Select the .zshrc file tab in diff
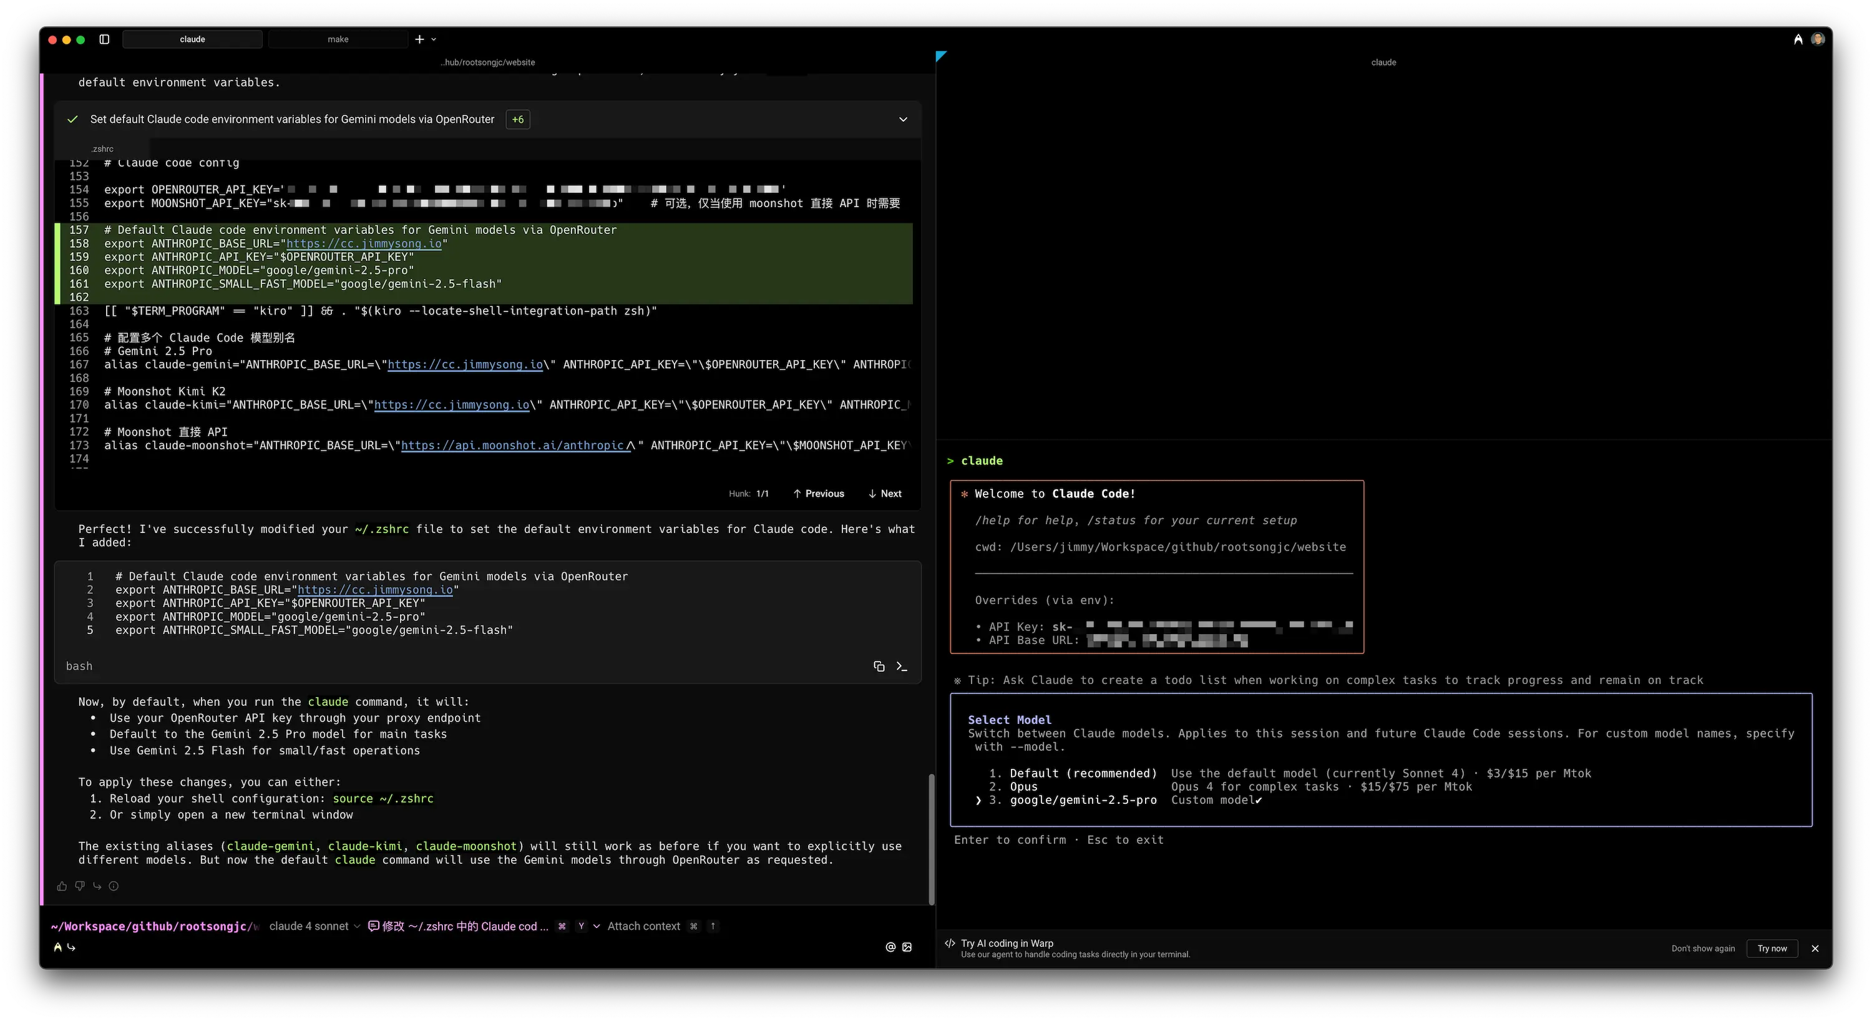The image size is (1872, 1021). coord(102,149)
